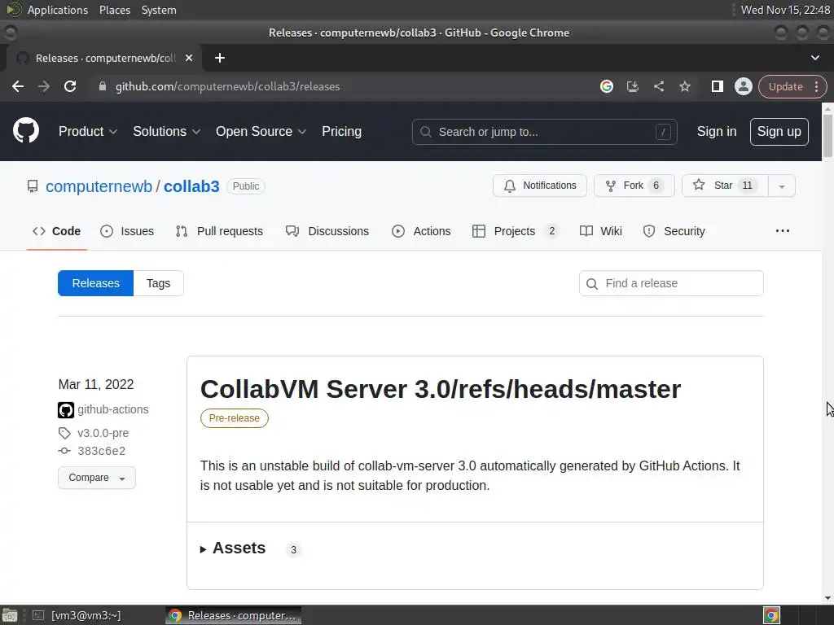Image resolution: width=834 pixels, height=625 pixels.
Task: Click the show desktop icon in the taskbar
Action: pos(10,615)
